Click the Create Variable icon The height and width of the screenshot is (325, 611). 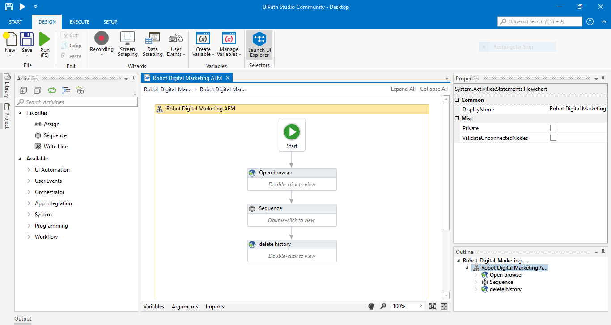point(203,38)
